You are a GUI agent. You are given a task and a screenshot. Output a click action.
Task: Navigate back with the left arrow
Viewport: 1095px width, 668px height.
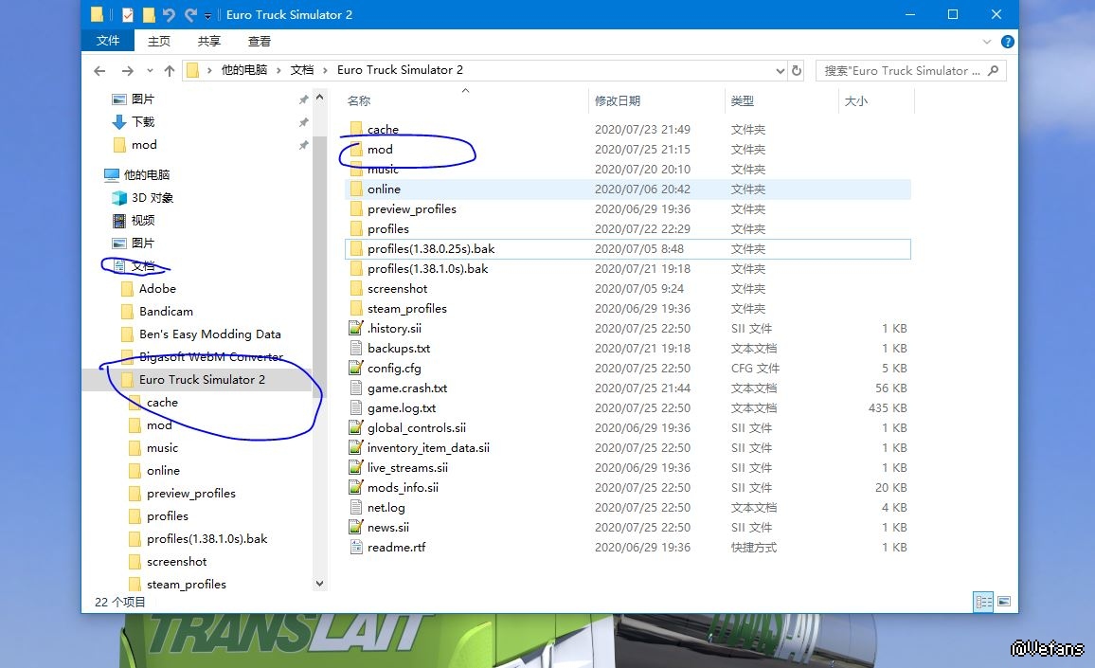coord(99,71)
